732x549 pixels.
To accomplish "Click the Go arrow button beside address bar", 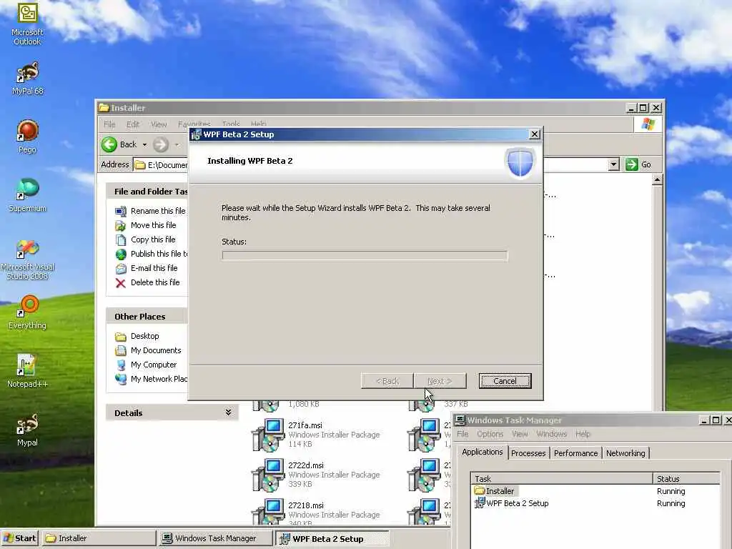I will tap(632, 164).
